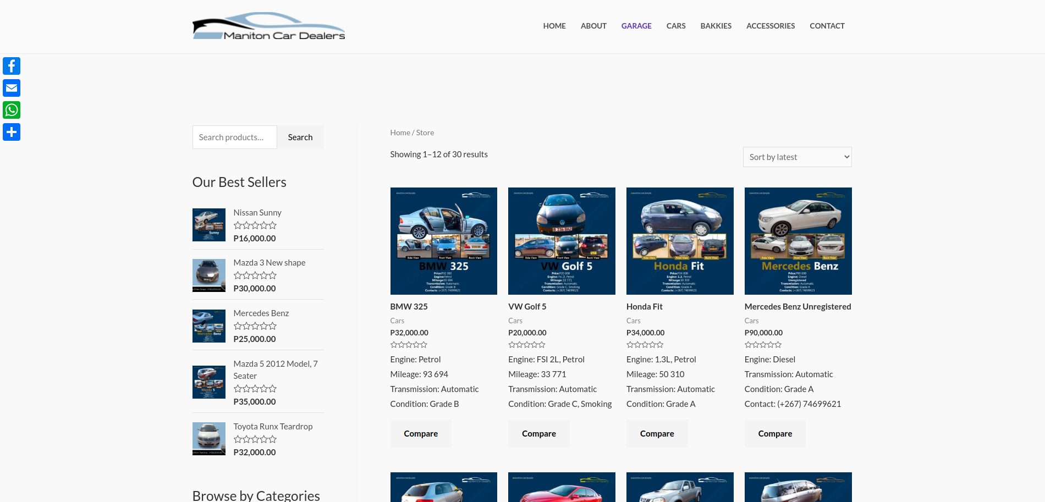Select GARAGE in navigation

636,26
